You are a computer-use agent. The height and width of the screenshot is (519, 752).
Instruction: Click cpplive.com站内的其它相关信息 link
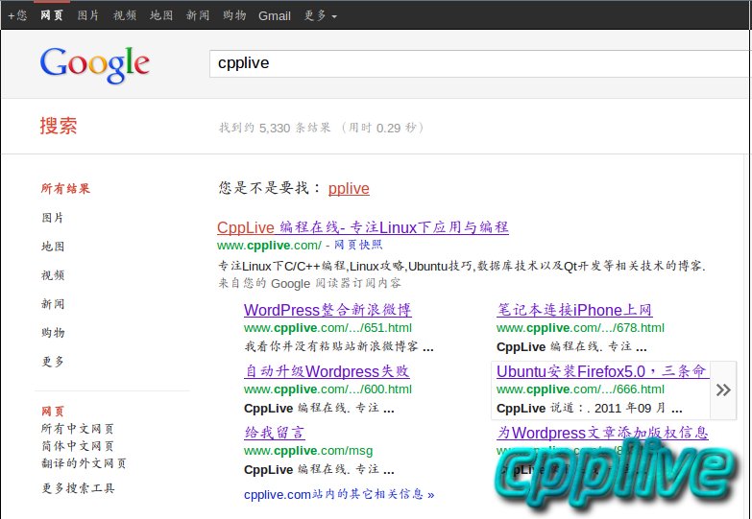(339, 494)
